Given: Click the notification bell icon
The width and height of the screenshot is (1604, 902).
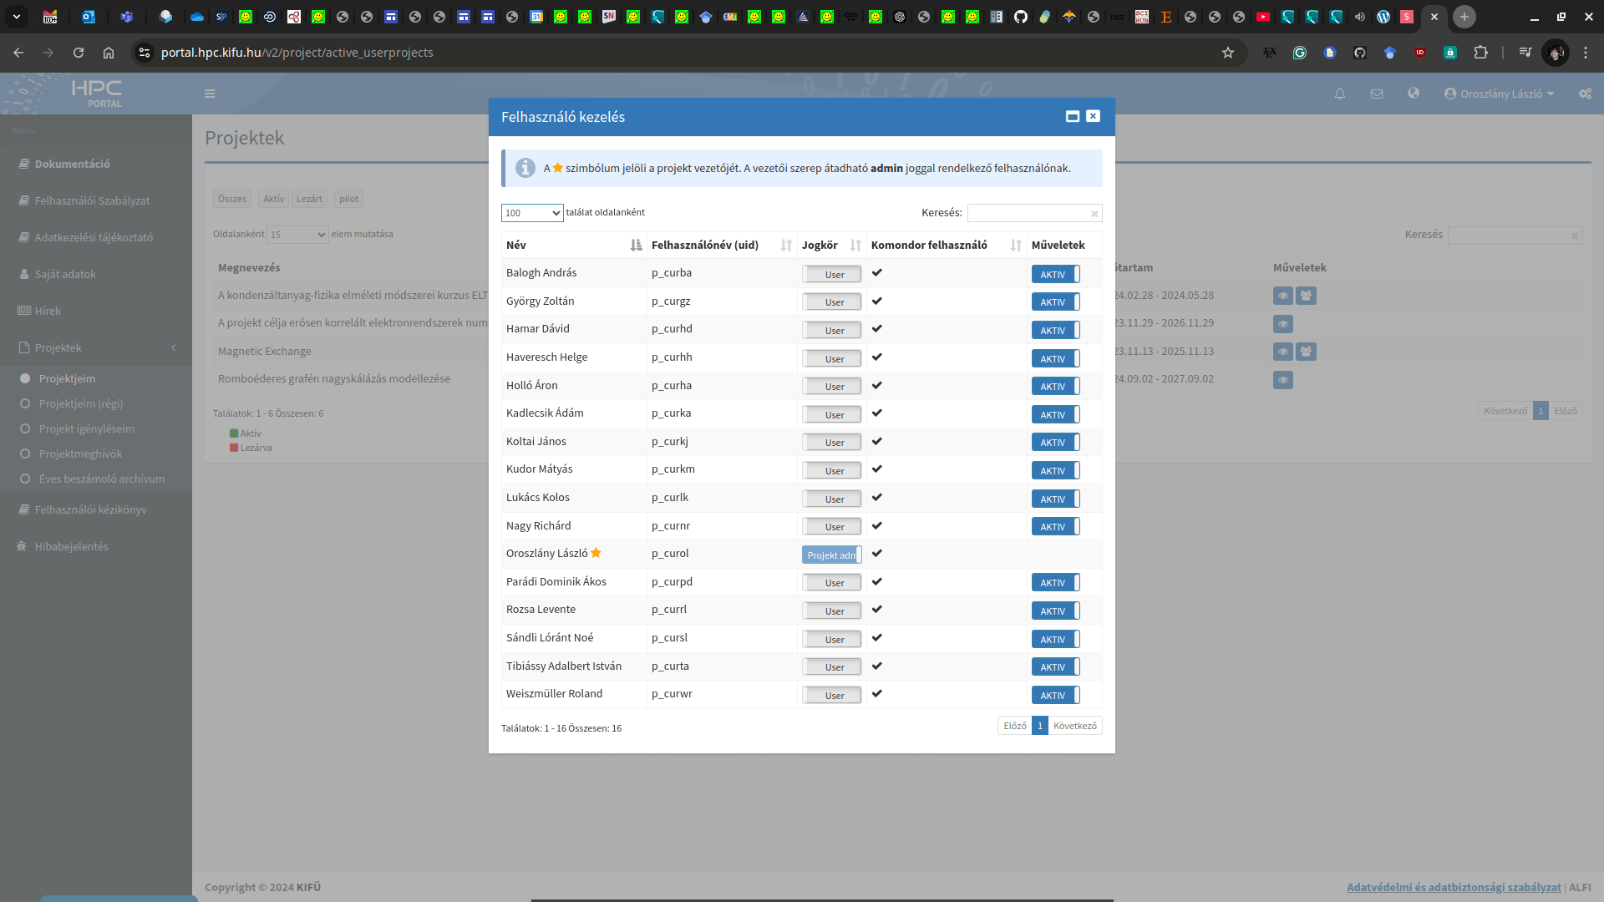Looking at the screenshot, I should tap(1340, 94).
